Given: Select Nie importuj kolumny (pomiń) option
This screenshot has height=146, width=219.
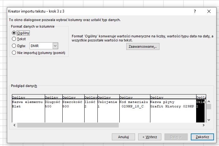Looking at the screenshot, I should [14, 53].
